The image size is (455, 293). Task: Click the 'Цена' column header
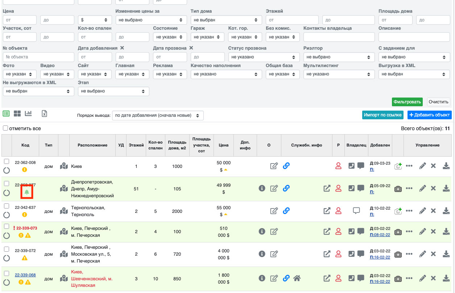pyautogui.click(x=224, y=145)
